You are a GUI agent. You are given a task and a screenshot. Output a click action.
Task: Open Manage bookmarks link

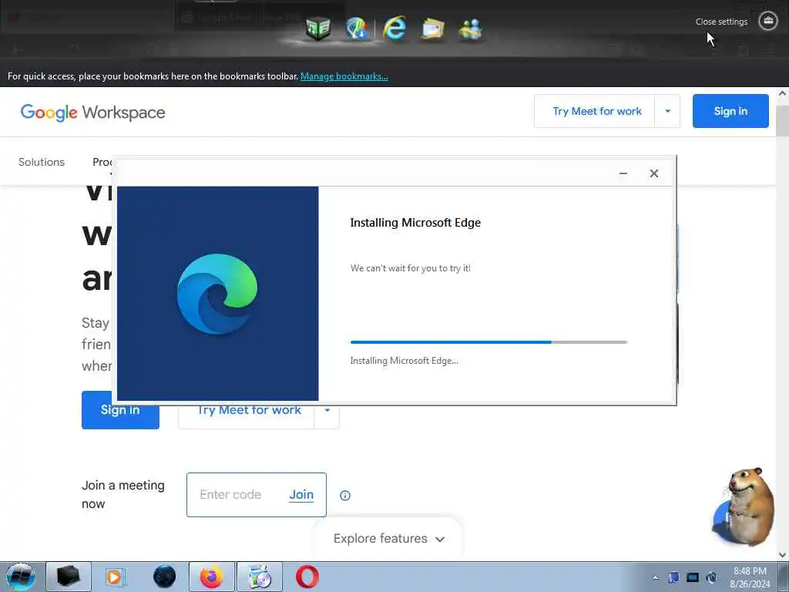344,76
